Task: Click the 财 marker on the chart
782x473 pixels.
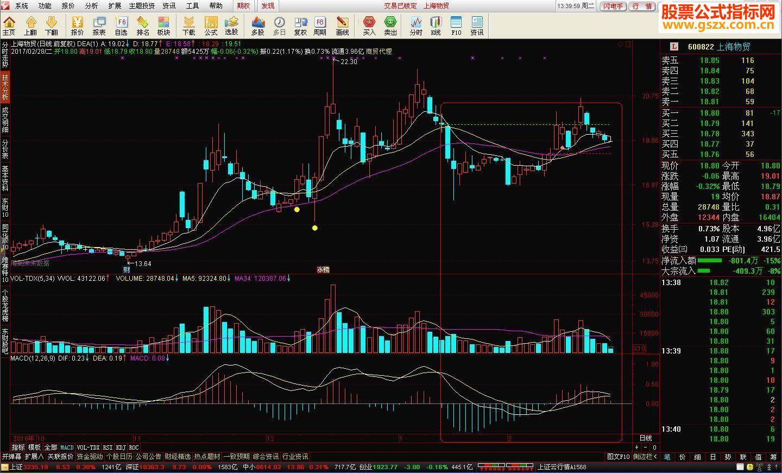Action: point(127,269)
